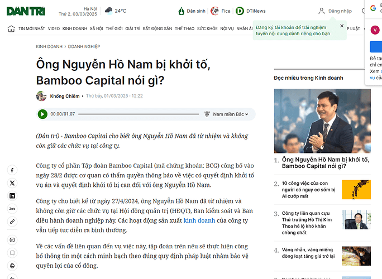This screenshot has width=382, height=279.
Task: Open author Khổng Chiêm avatar
Action: click(41, 96)
